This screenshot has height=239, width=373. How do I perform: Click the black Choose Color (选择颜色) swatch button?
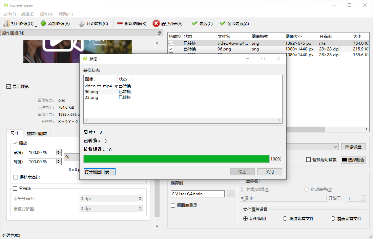(353, 160)
